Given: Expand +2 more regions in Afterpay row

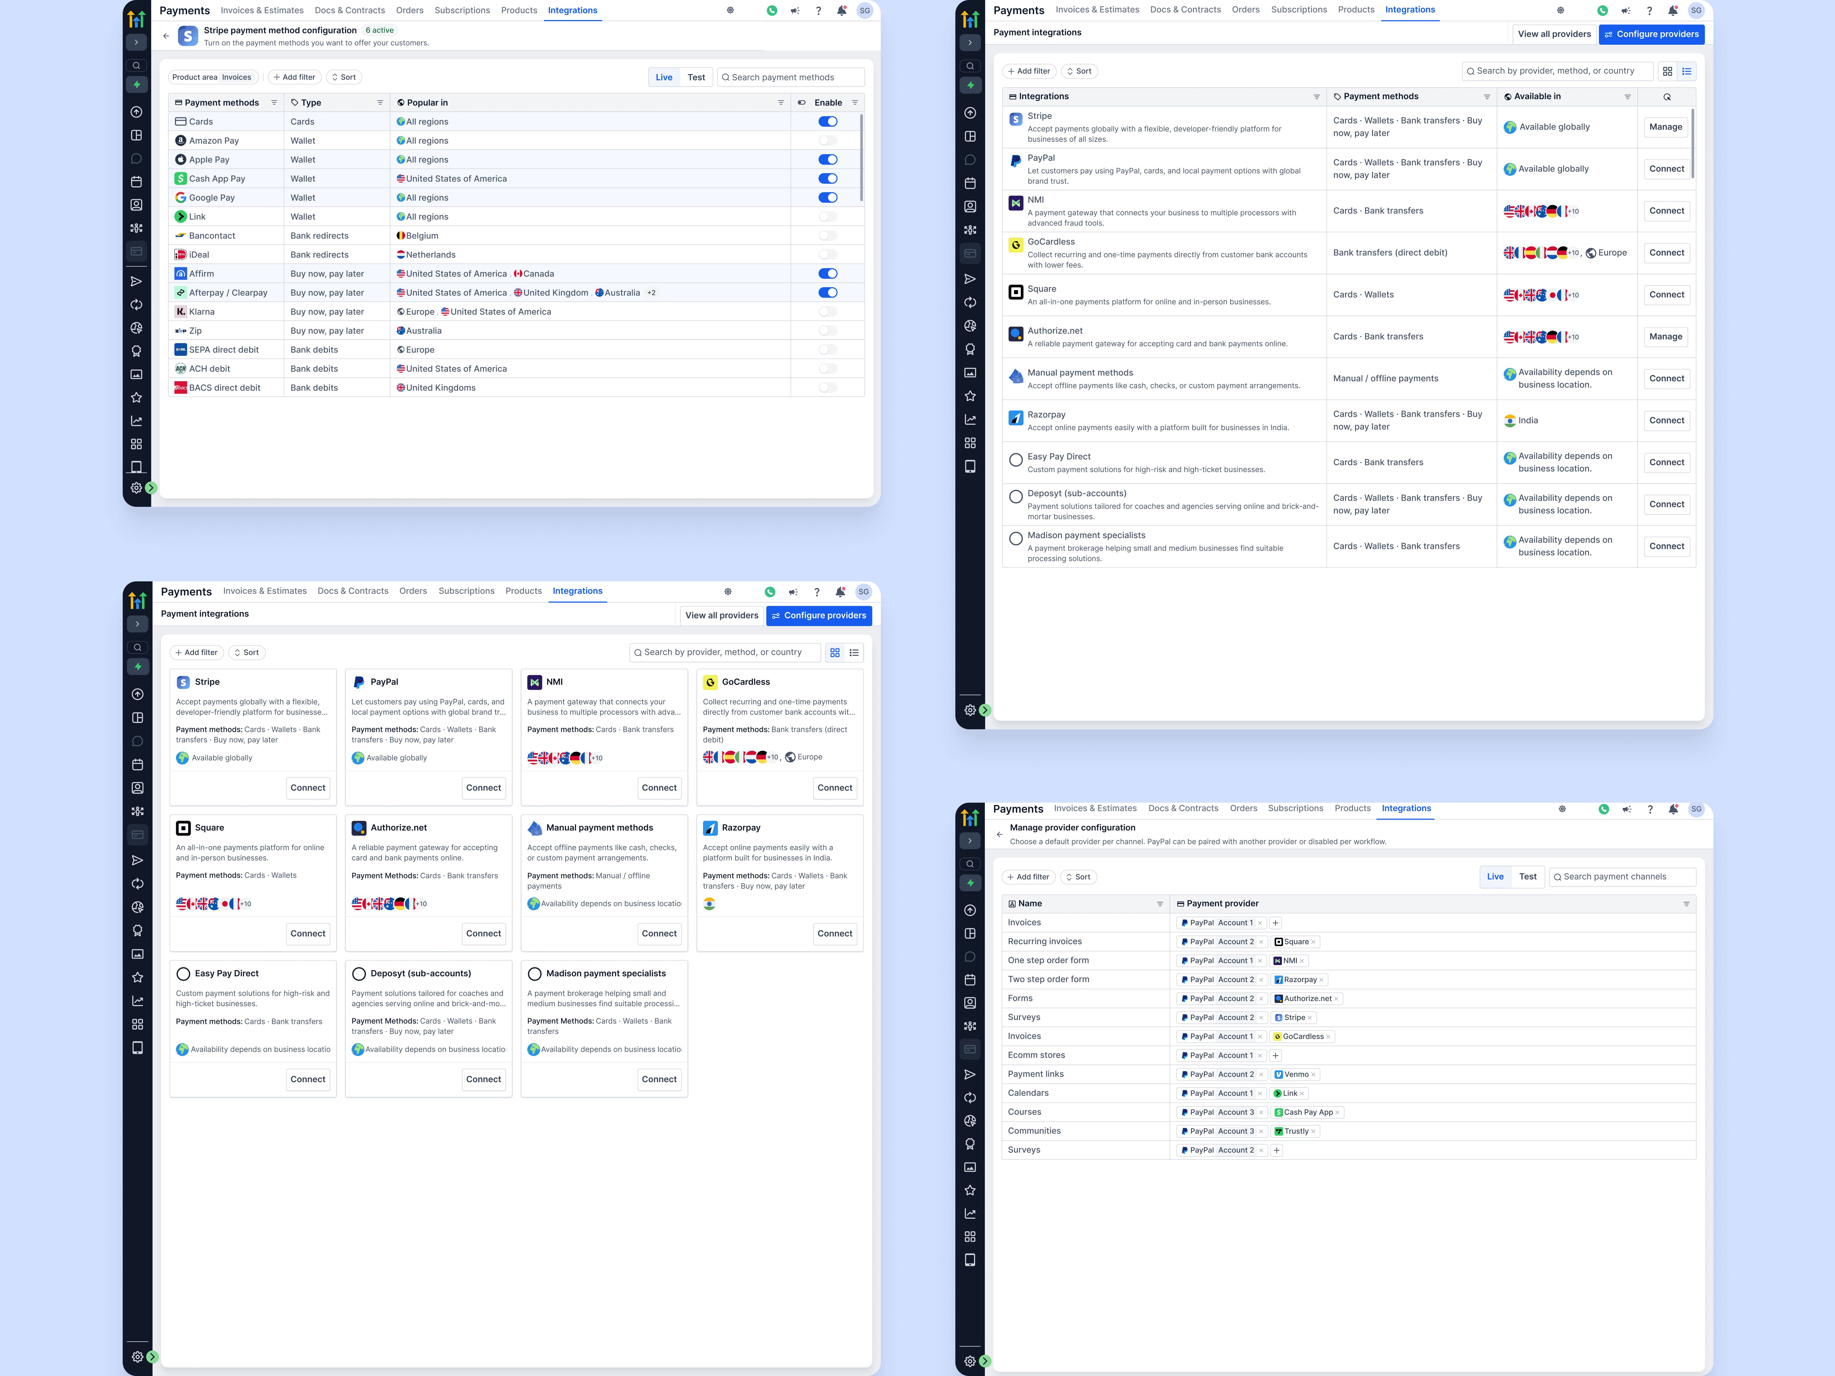Looking at the screenshot, I should [x=651, y=293].
